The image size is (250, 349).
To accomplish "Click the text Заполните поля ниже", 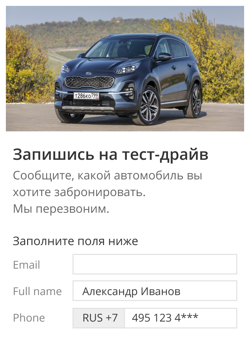I will [75, 241].
